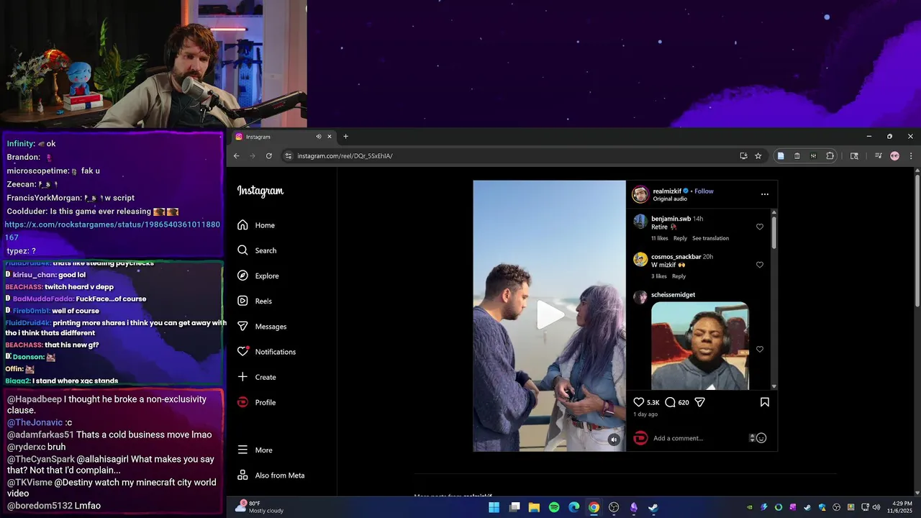Screen dimensions: 921x518
Task: Open Notifications heart in sidebar
Action: 242,352
